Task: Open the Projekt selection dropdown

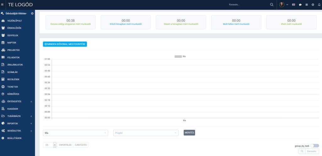Action: tap(146, 133)
